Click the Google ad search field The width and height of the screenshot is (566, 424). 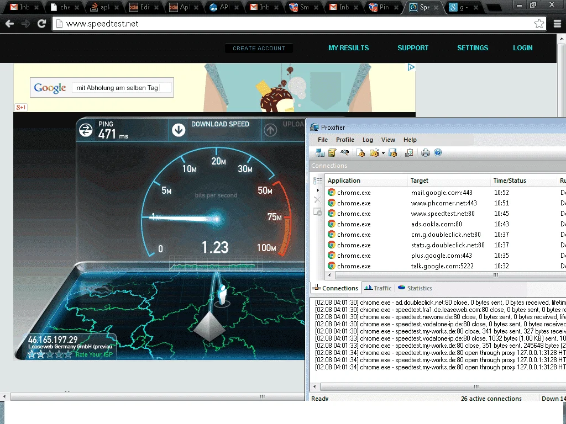(122, 88)
